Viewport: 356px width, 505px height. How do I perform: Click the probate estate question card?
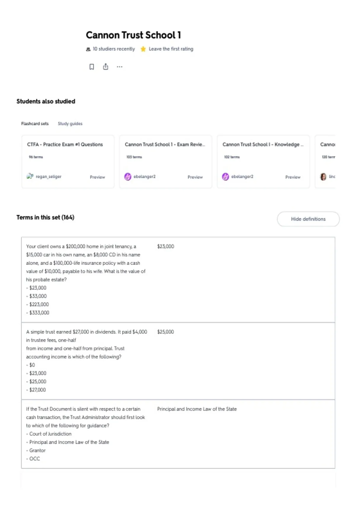178,280
